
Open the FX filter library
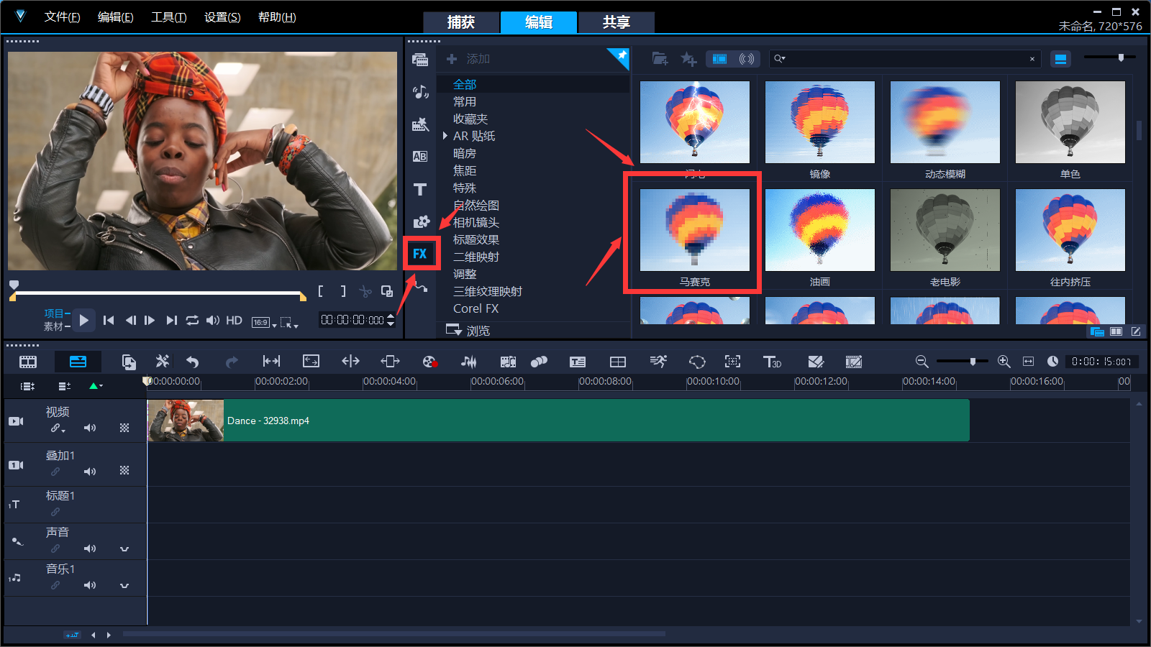pos(420,254)
